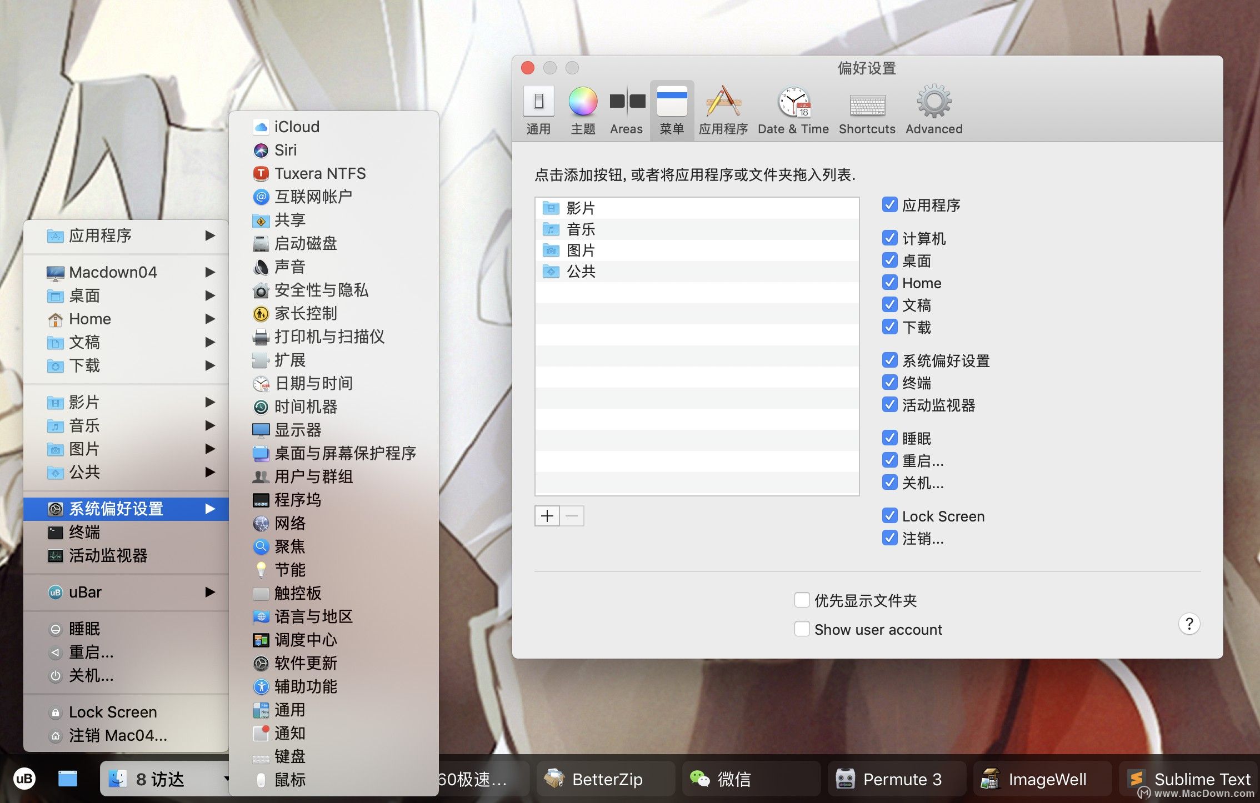
Task: Uncheck the 终端 checkbox
Action: (x=889, y=383)
